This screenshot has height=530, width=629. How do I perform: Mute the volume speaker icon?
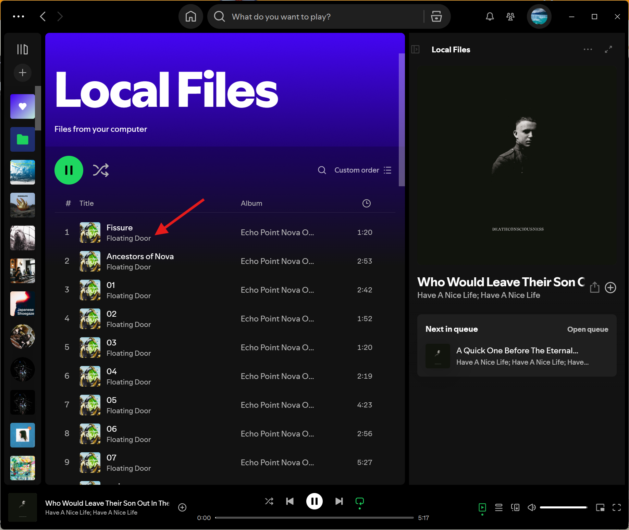click(532, 507)
